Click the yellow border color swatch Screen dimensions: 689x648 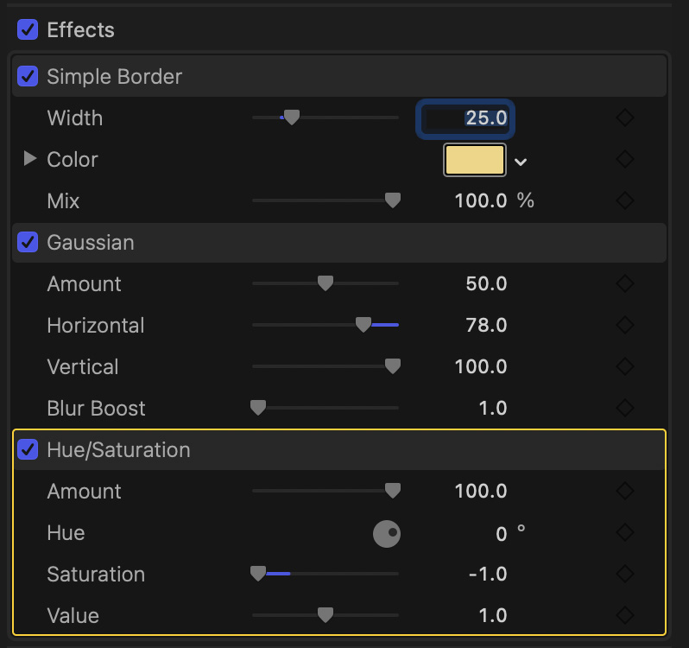474,160
